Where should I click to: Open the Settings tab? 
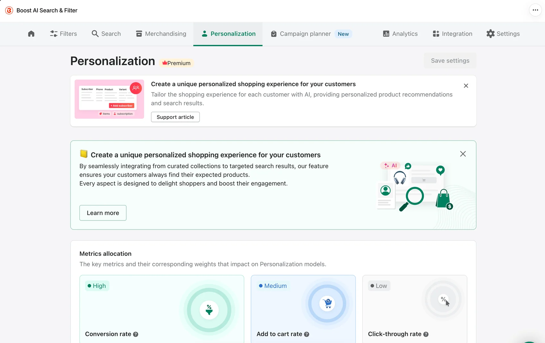(x=503, y=34)
